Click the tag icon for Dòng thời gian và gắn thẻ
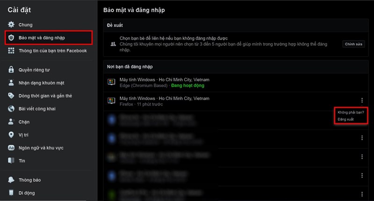374x201 pixels. (11, 96)
